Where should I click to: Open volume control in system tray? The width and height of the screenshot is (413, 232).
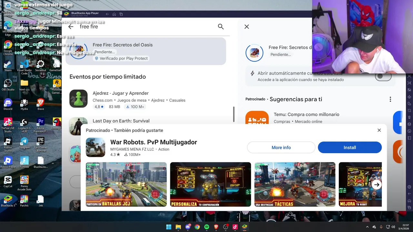coord(393,227)
